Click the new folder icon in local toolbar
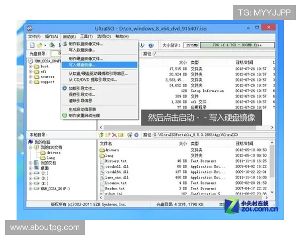 (x=108, y=135)
